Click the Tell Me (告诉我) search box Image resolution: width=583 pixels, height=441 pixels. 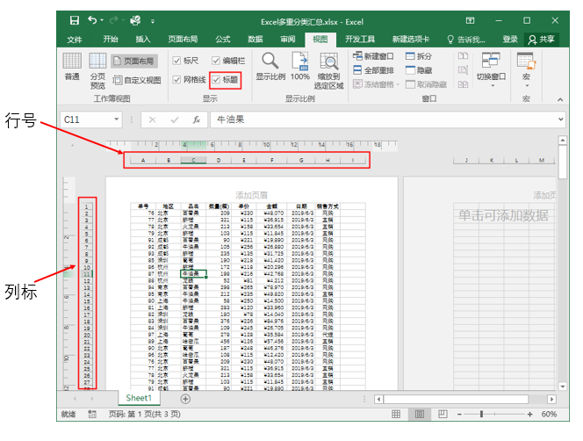coord(466,40)
